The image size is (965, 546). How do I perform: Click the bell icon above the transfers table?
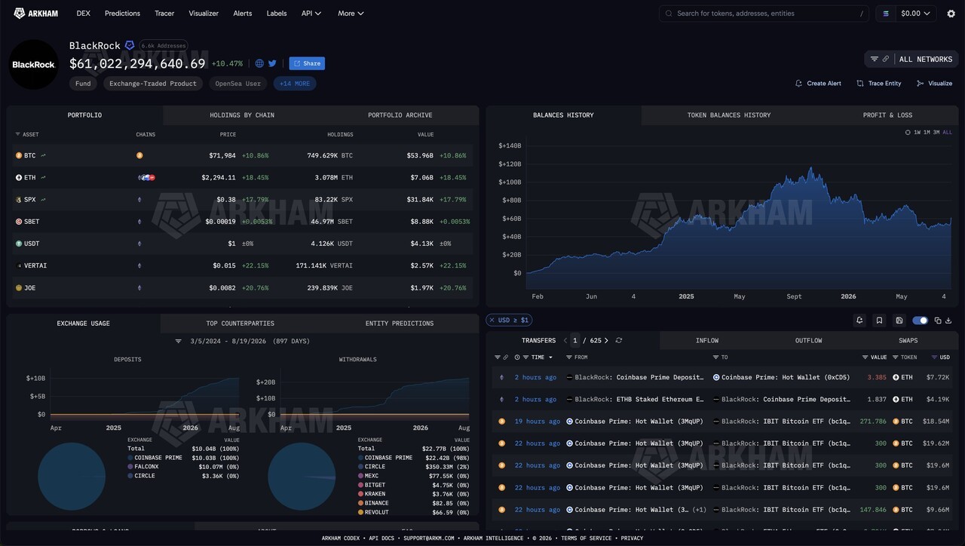859,321
